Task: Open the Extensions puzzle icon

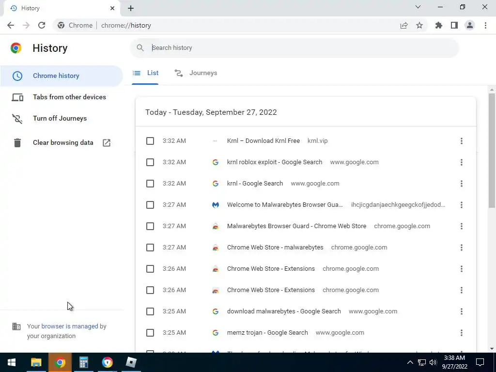Action: pyautogui.click(x=439, y=25)
